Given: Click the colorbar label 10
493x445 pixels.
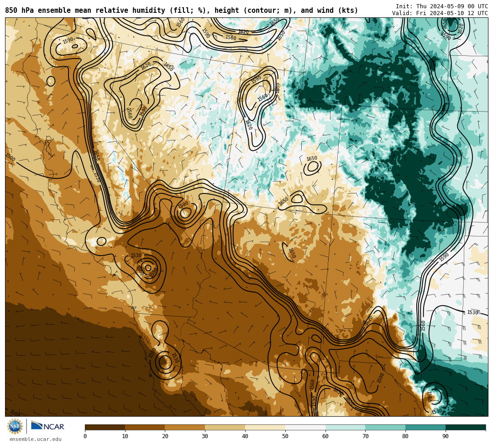Looking at the screenshot, I should pyautogui.click(x=125, y=436).
